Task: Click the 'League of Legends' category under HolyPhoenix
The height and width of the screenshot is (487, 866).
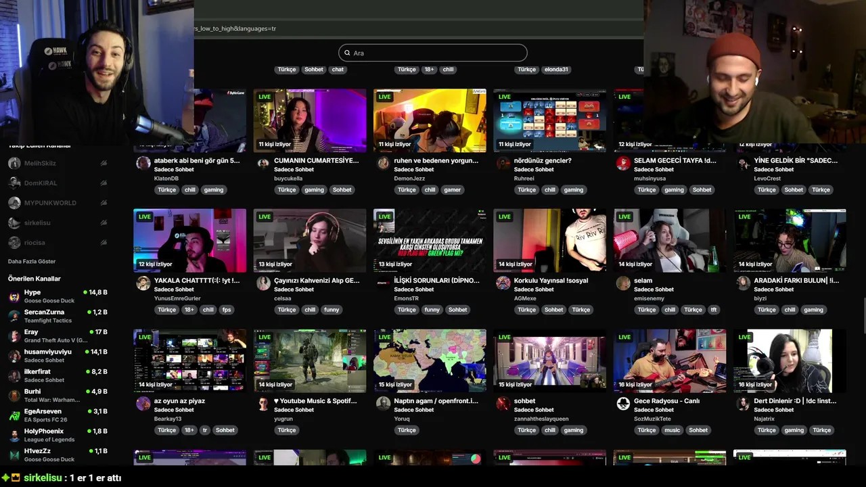Action: coord(49,440)
